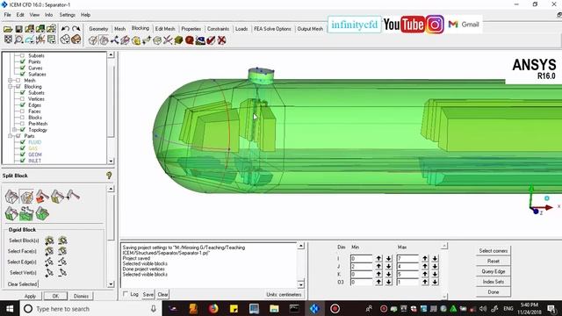
Task: Switch to the Output Mesh tab
Action: (x=310, y=29)
